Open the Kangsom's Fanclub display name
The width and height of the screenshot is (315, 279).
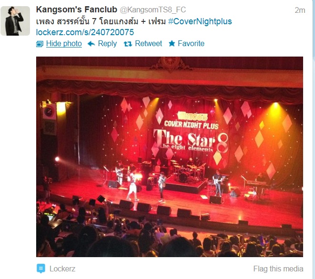(77, 10)
